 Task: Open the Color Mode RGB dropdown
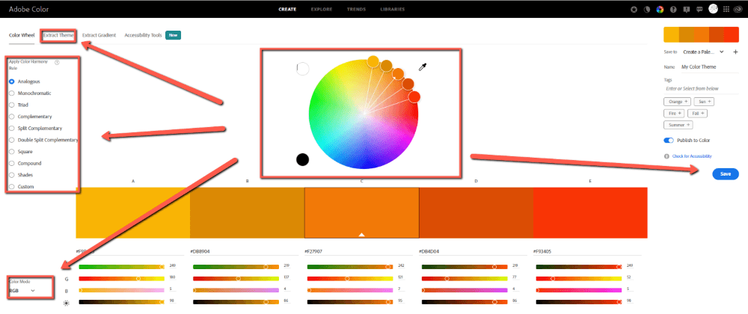coord(22,290)
